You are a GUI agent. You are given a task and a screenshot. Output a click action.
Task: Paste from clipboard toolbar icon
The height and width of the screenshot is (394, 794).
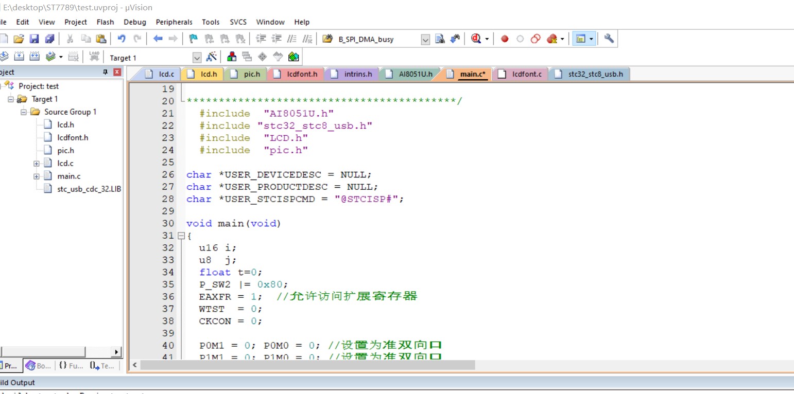pyautogui.click(x=101, y=39)
